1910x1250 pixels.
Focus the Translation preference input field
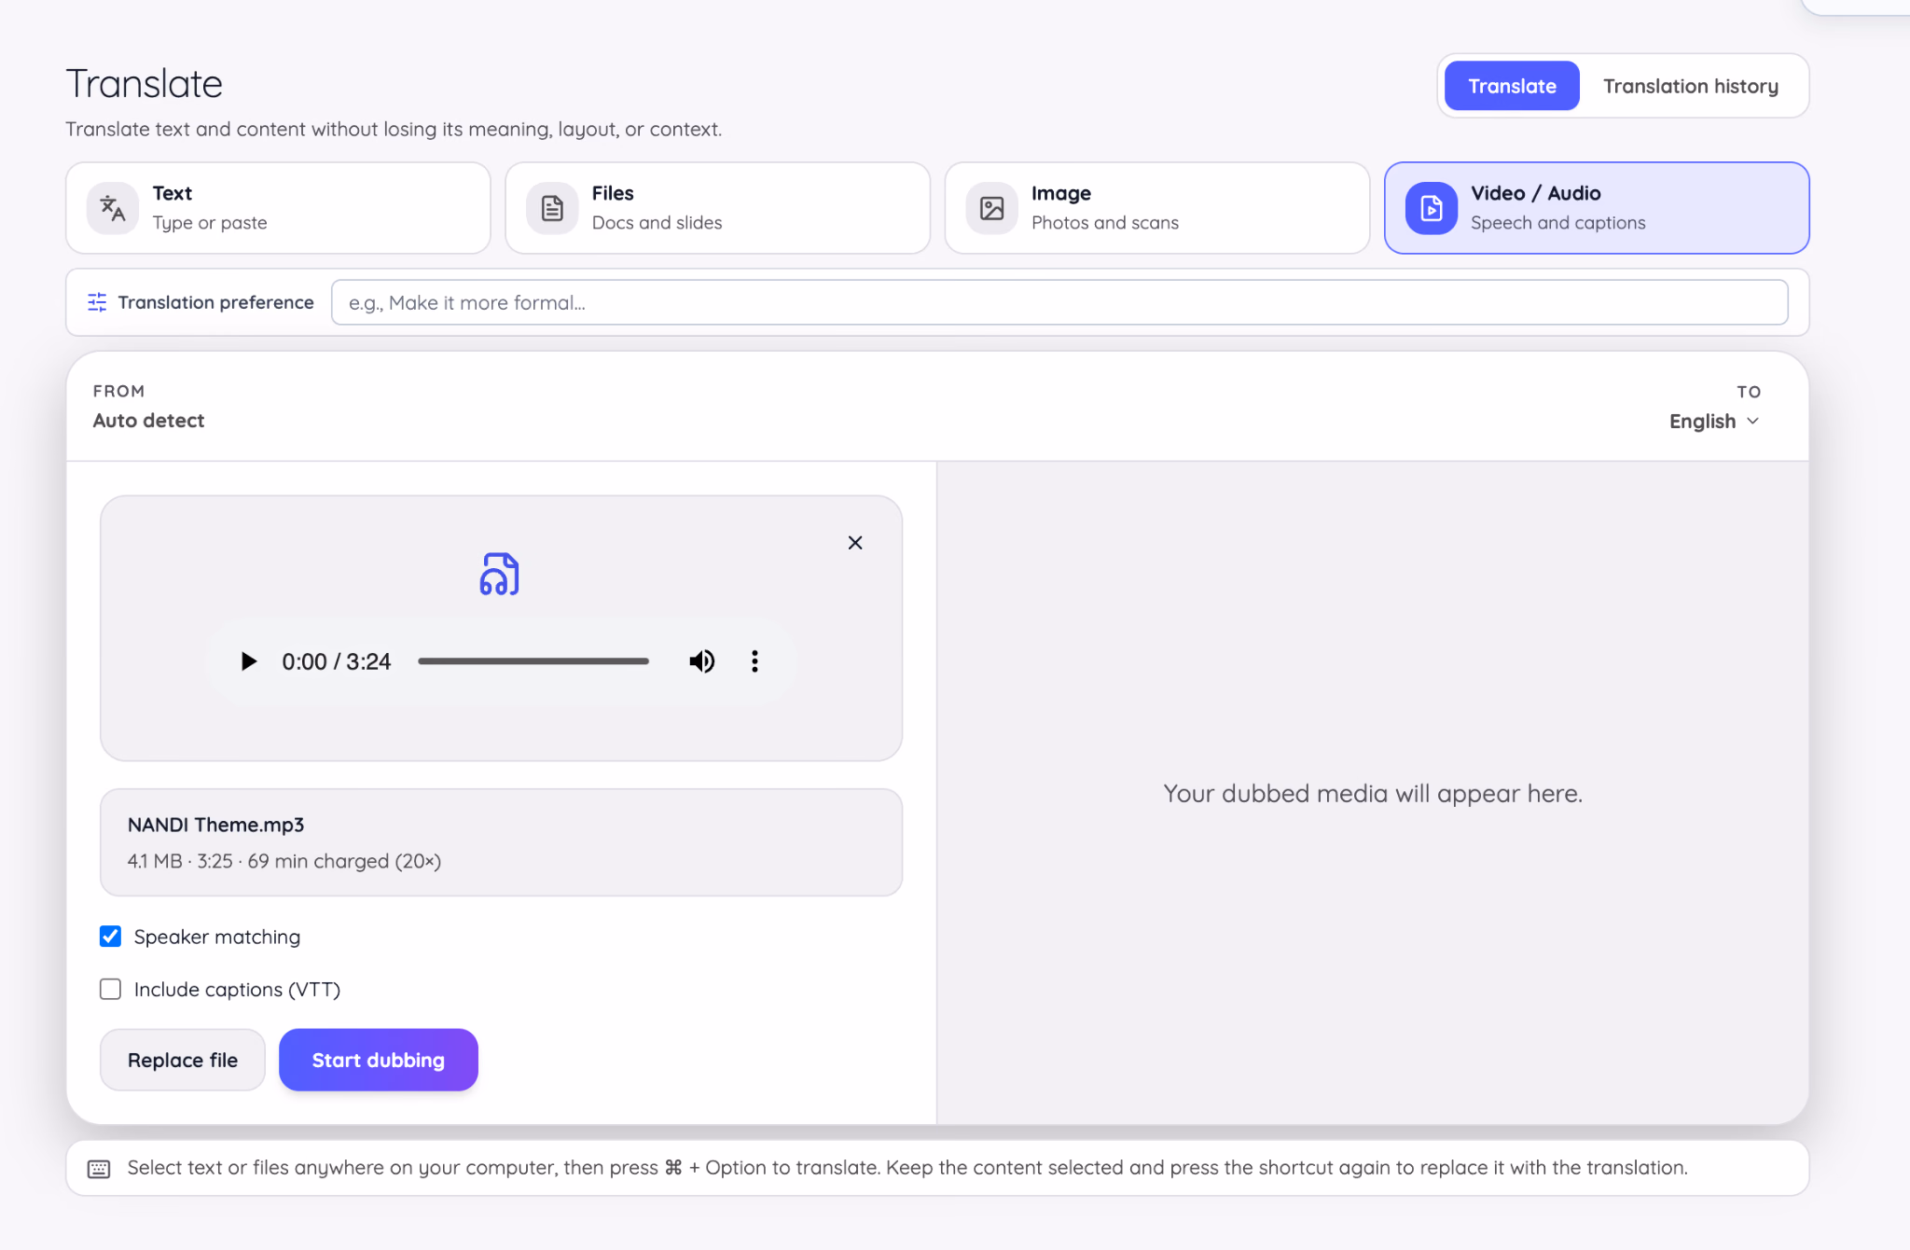1059,302
